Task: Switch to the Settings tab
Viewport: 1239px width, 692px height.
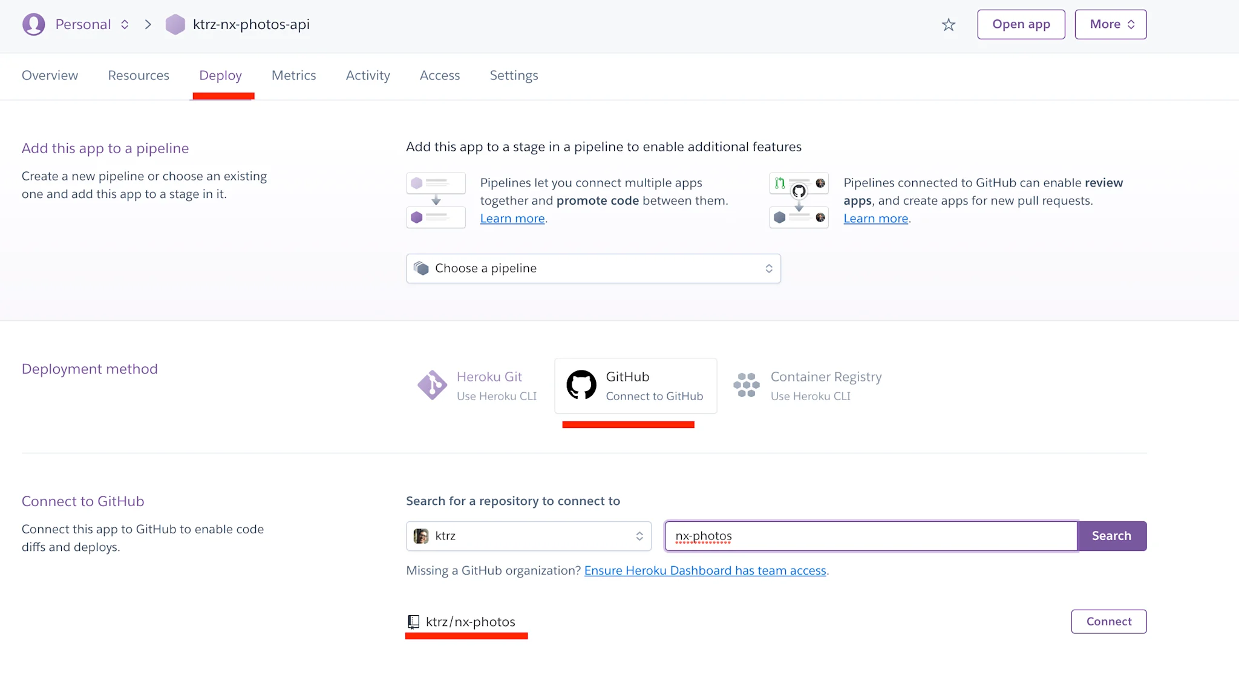Action: [513, 76]
